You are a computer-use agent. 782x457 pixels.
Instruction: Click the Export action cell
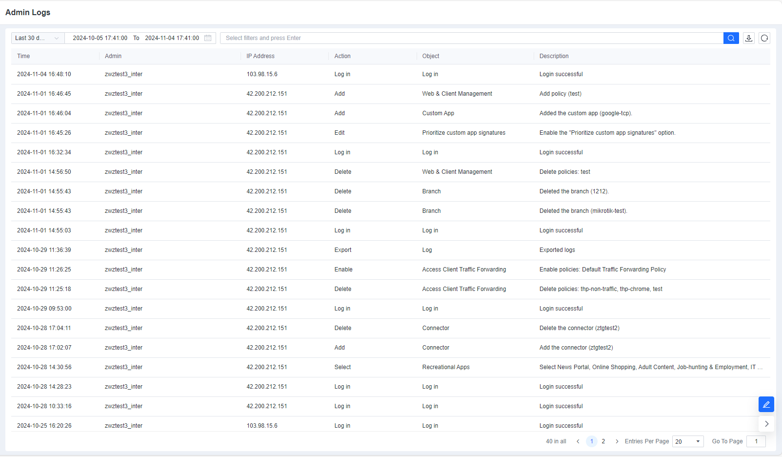click(343, 250)
